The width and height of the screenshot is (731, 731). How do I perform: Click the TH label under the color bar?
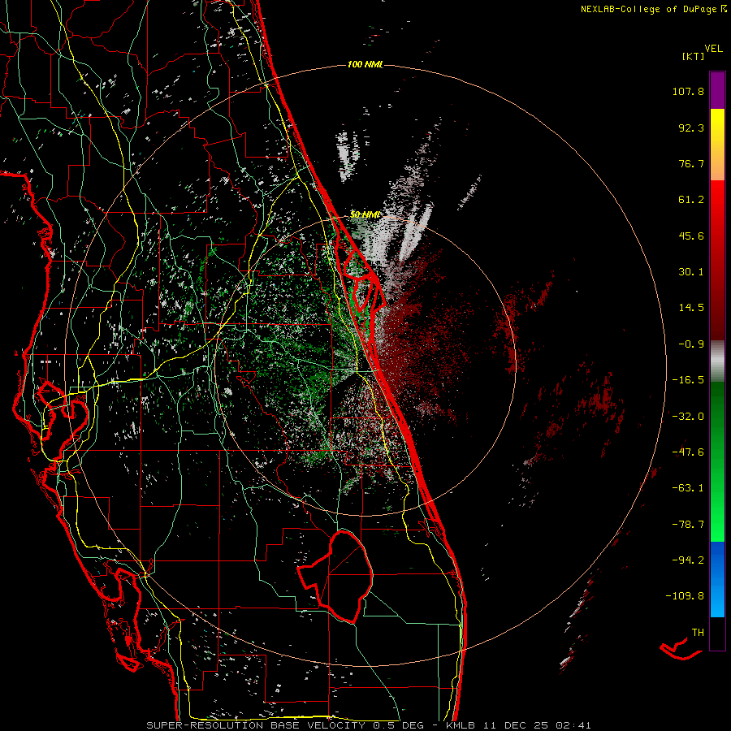coord(698,633)
